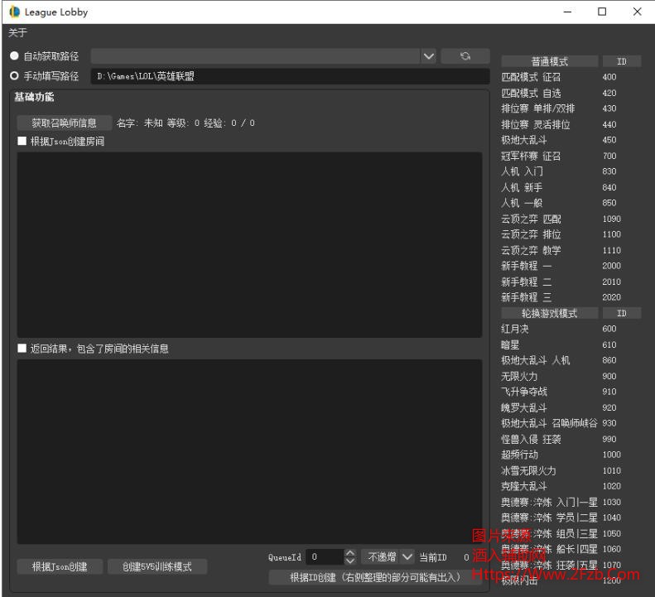Image resolution: width=655 pixels, height=597 pixels.
Task: Close the League Lobby window
Action: (x=636, y=12)
